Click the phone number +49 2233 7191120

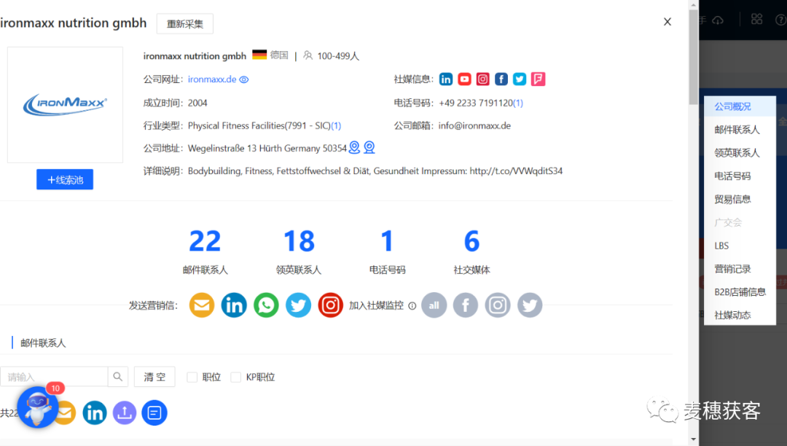[x=476, y=103]
